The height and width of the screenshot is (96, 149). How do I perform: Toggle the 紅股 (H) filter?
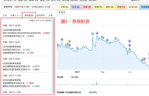pos(121,7)
